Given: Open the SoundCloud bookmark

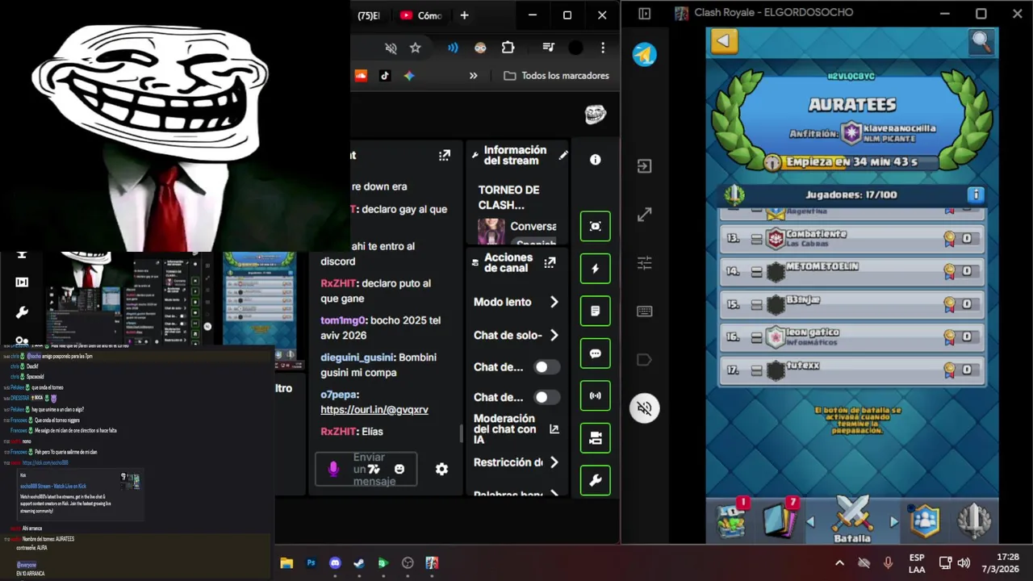Looking at the screenshot, I should click(361, 75).
